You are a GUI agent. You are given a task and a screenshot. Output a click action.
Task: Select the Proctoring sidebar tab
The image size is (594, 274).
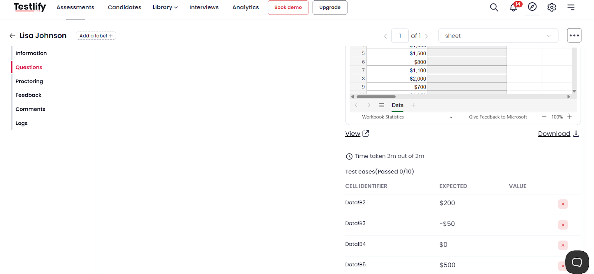29,81
